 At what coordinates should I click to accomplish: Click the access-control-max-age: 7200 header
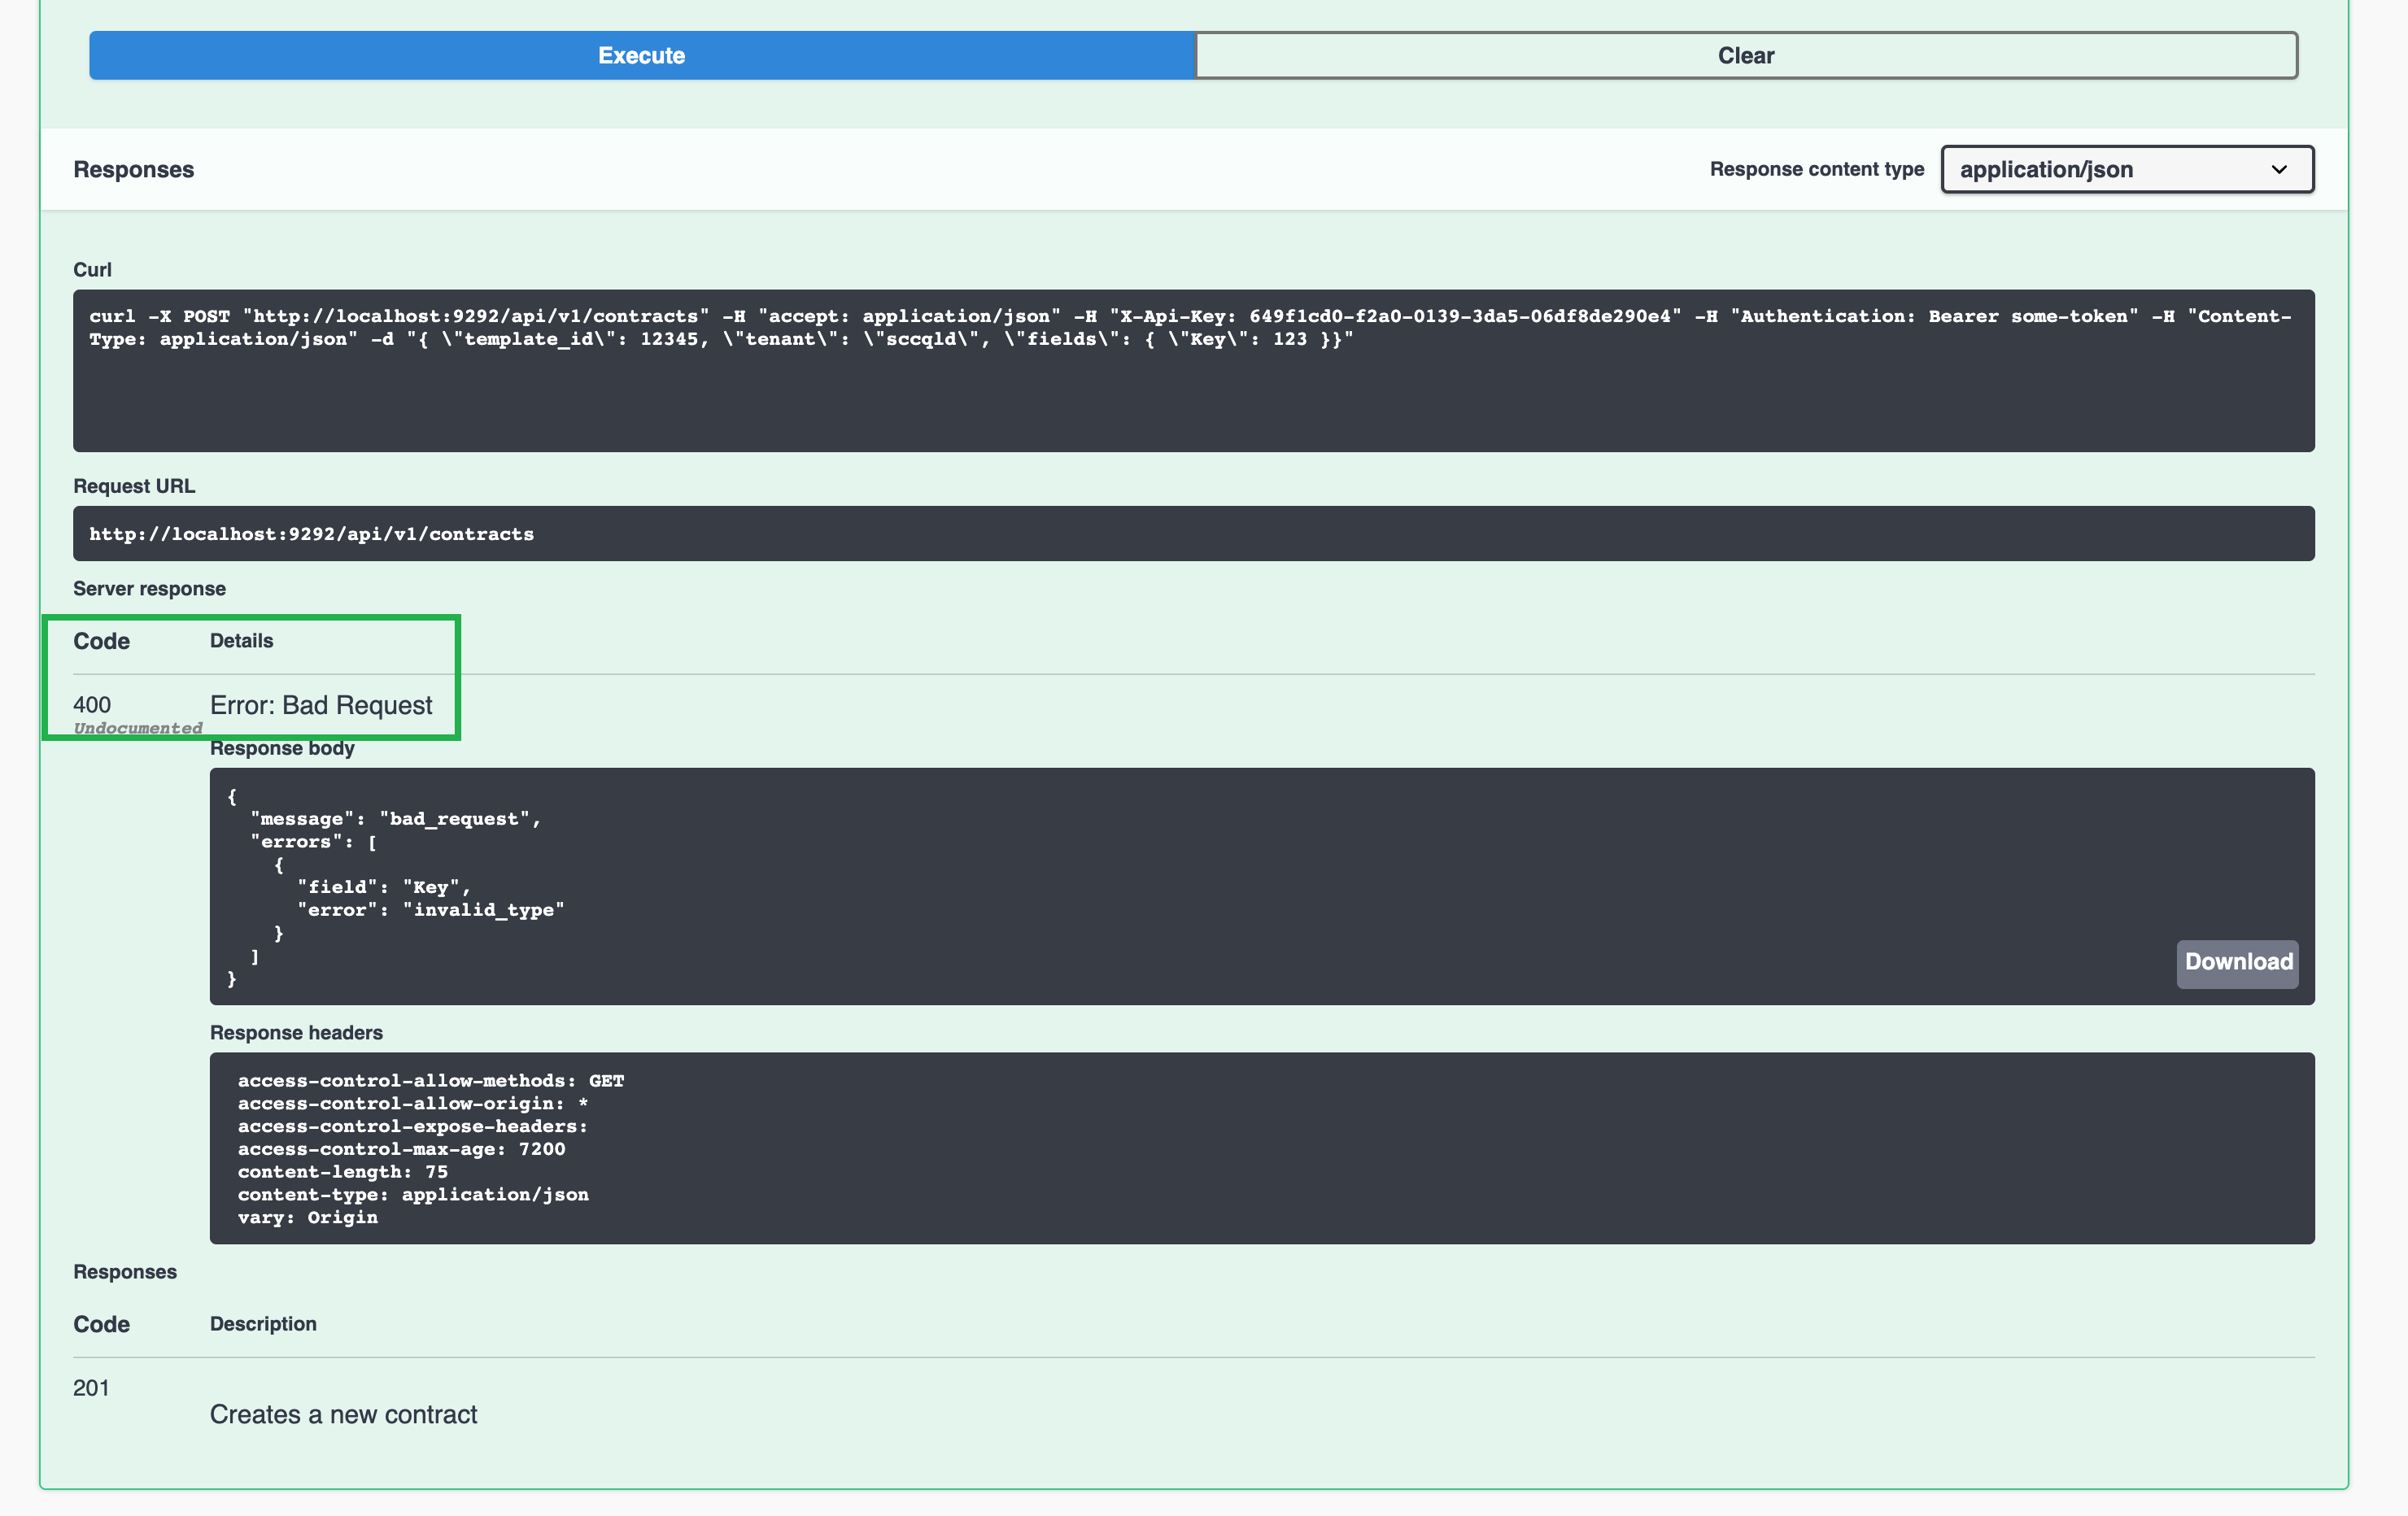[x=401, y=1149]
